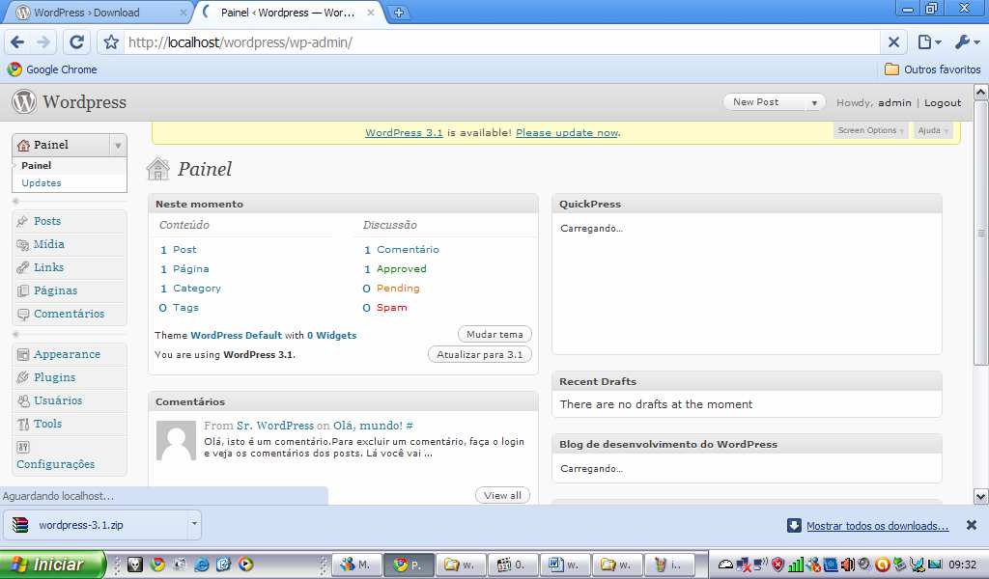The image size is (989, 579).
Task: Click the commenter avatar thumbnail
Action: pyautogui.click(x=176, y=440)
